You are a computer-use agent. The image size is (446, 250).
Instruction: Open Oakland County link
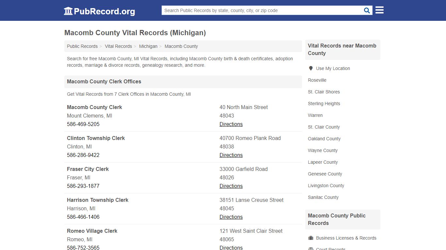coord(324,139)
